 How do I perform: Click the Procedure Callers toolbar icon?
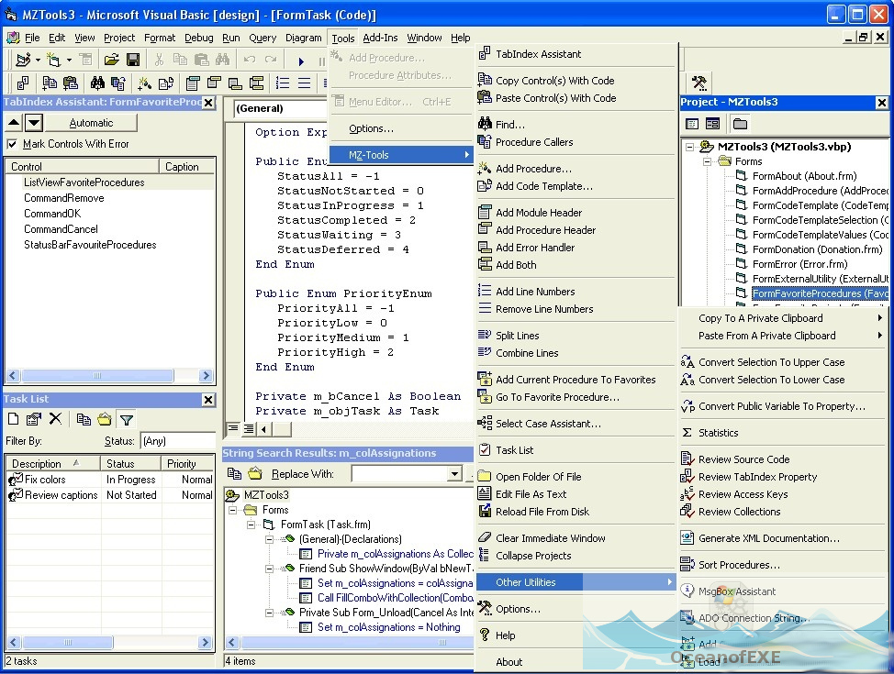(118, 83)
